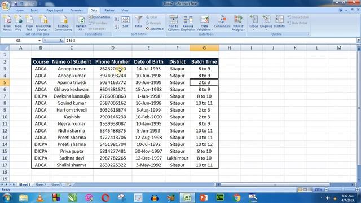The image size is (361, 203).
Task: Click the insert function fx icon
Action: pyautogui.click(x=61, y=41)
